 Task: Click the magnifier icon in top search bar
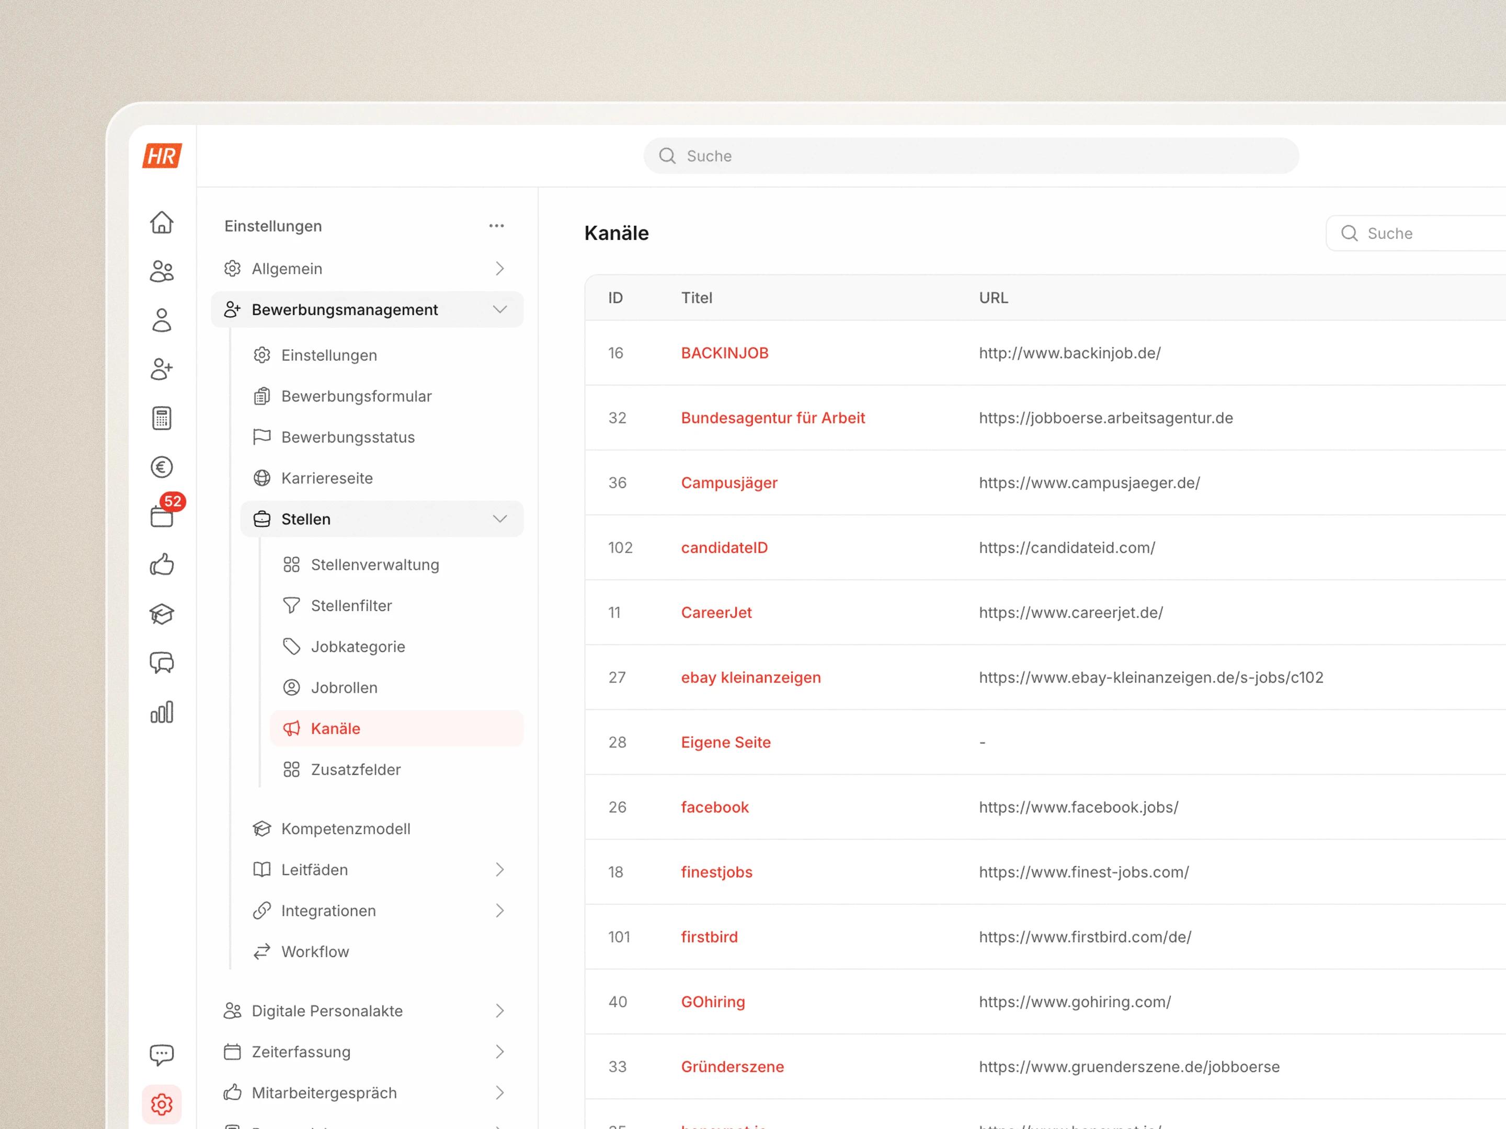click(667, 156)
